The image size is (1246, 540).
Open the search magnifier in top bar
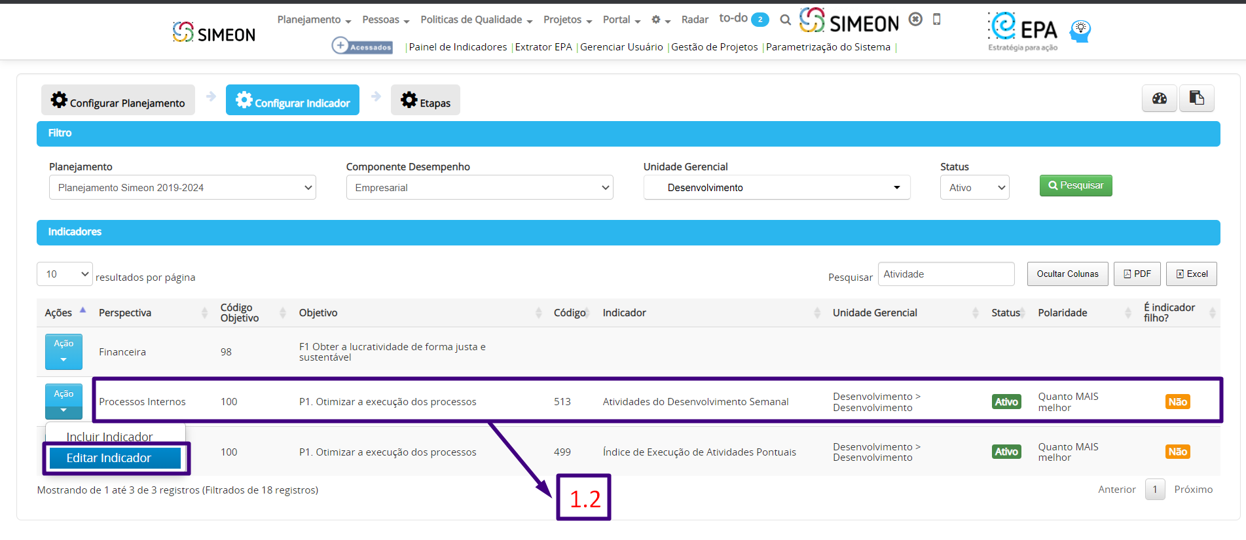tap(785, 20)
